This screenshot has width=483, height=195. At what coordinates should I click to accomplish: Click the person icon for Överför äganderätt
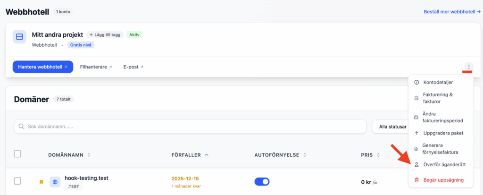point(416,165)
